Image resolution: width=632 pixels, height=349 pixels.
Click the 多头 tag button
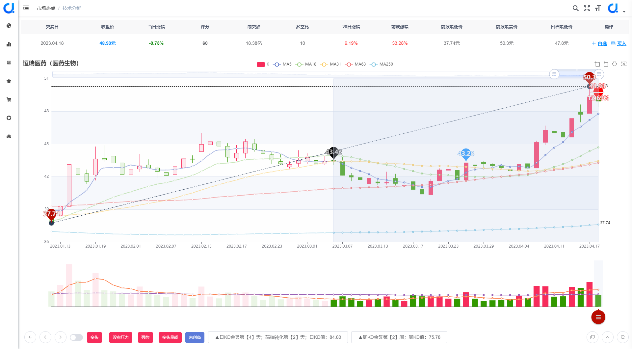pos(94,337)
